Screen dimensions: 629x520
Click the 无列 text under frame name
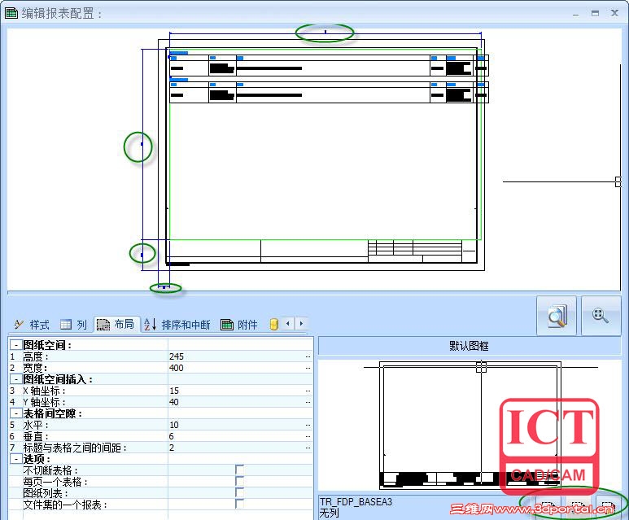[330, 513]
